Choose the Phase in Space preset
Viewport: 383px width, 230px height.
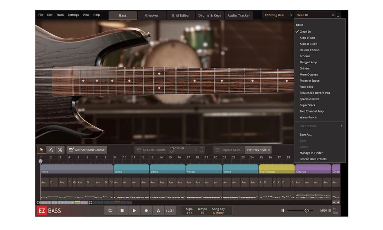click(320, 81)
